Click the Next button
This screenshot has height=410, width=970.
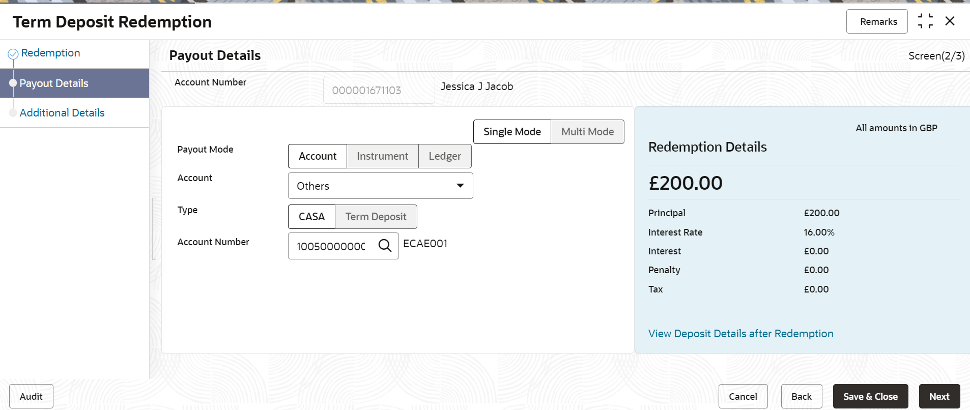coord(939,396)
